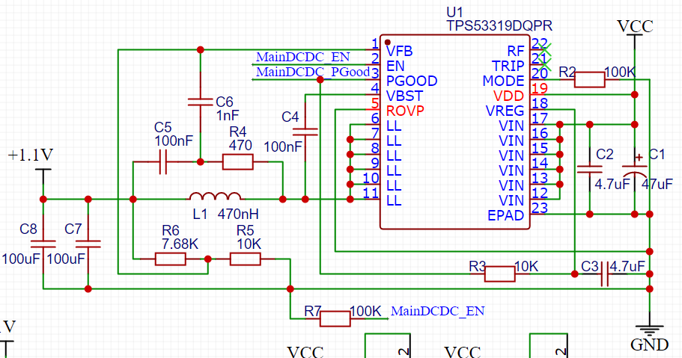
Task: Select the 100uF value under C8
Action: [21, 259]
